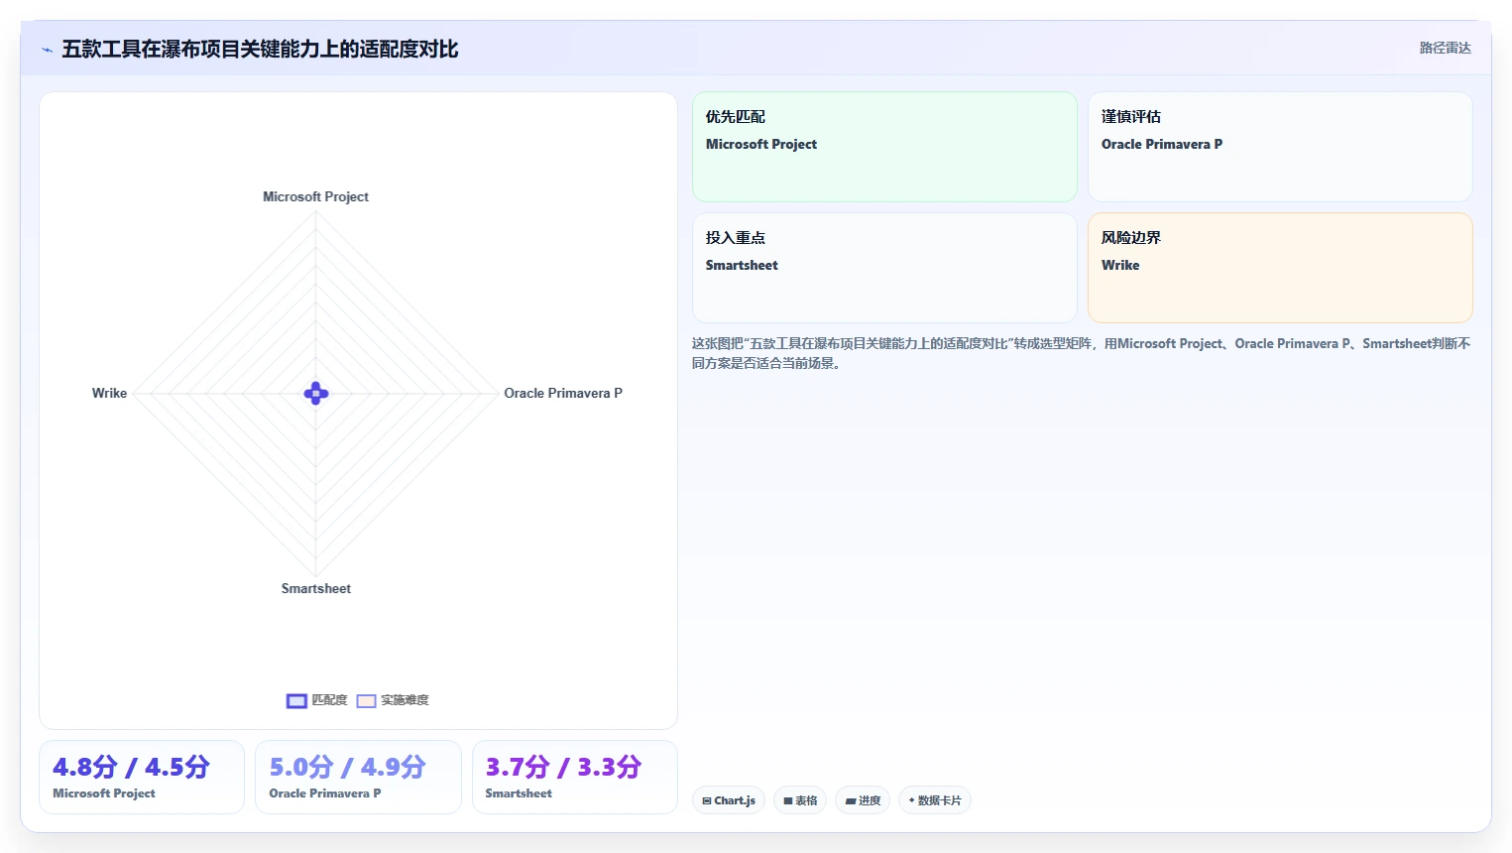
Task: Click the Chart.js tag chip
Action: [729, 800]
